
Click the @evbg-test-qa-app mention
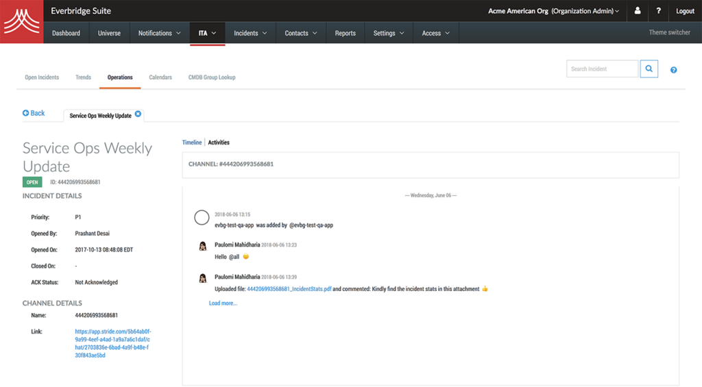311,225
